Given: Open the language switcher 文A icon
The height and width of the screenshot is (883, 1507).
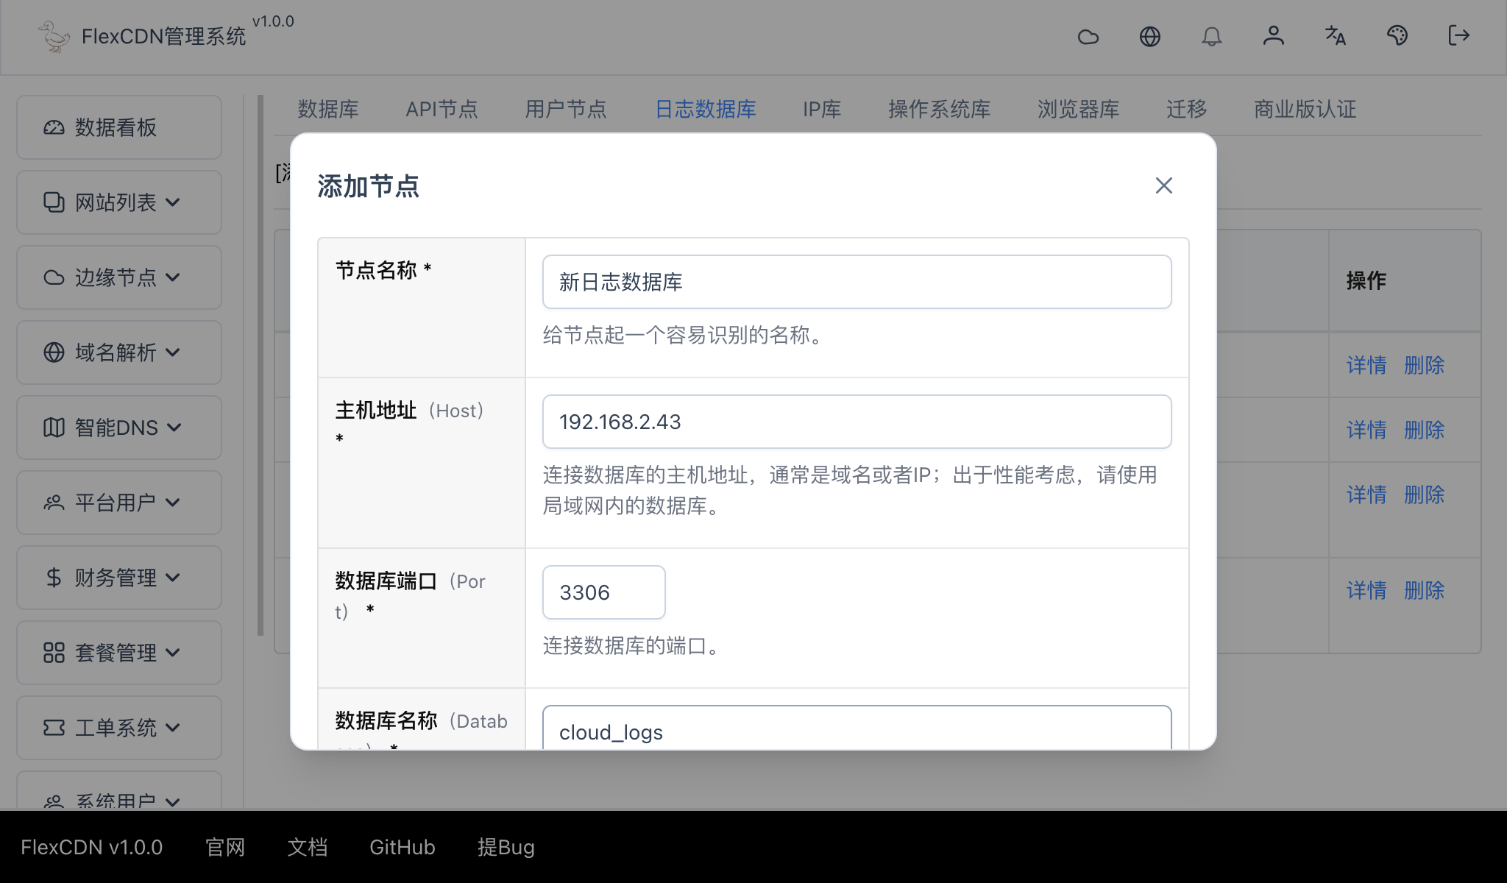Looking at the screenshot, I should (1336, 36).
